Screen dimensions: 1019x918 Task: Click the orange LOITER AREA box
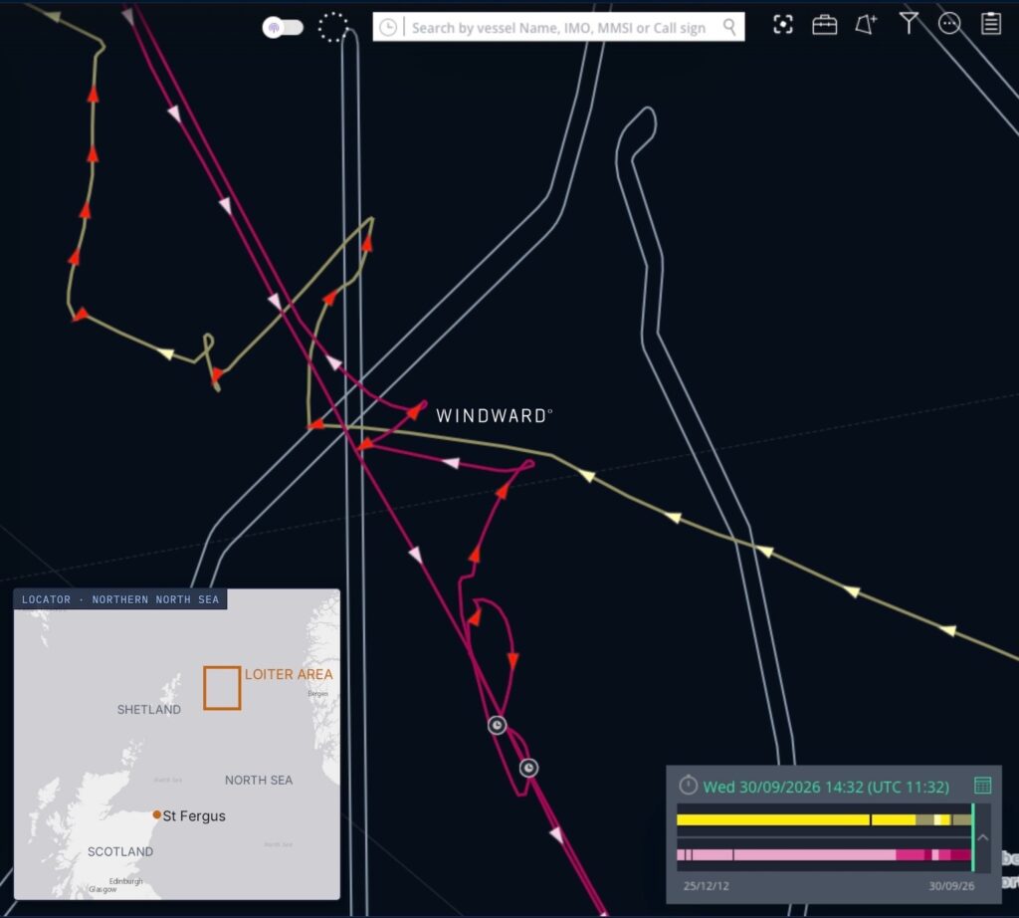tap(222, 688)
